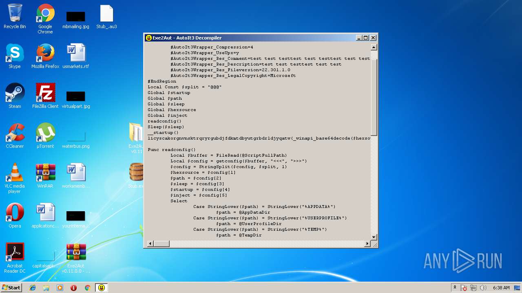Open the Steam desktop shortcut
522x293 pixels.
[15, 96]
